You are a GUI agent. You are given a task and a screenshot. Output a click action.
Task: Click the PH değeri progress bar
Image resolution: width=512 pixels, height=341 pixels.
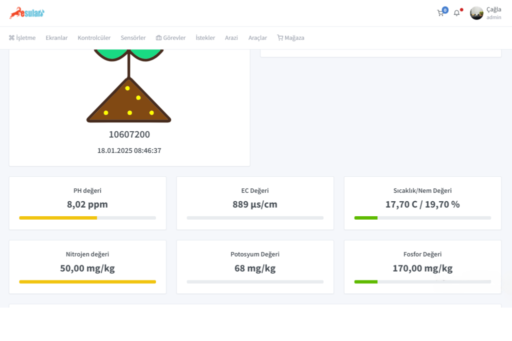pos(87,218)
